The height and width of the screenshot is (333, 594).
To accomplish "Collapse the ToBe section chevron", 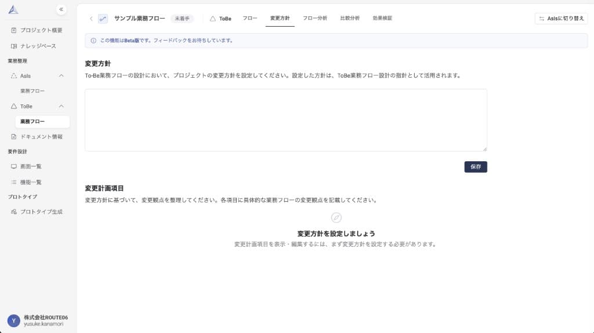I will coord(61,106).
